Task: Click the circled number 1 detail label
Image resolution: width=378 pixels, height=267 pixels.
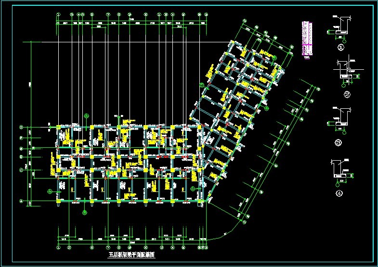Action: 341,48
